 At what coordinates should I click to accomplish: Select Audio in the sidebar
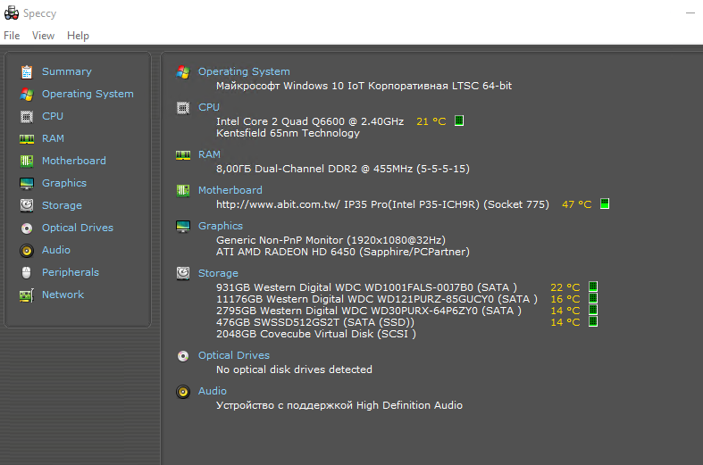coord(56,250)
